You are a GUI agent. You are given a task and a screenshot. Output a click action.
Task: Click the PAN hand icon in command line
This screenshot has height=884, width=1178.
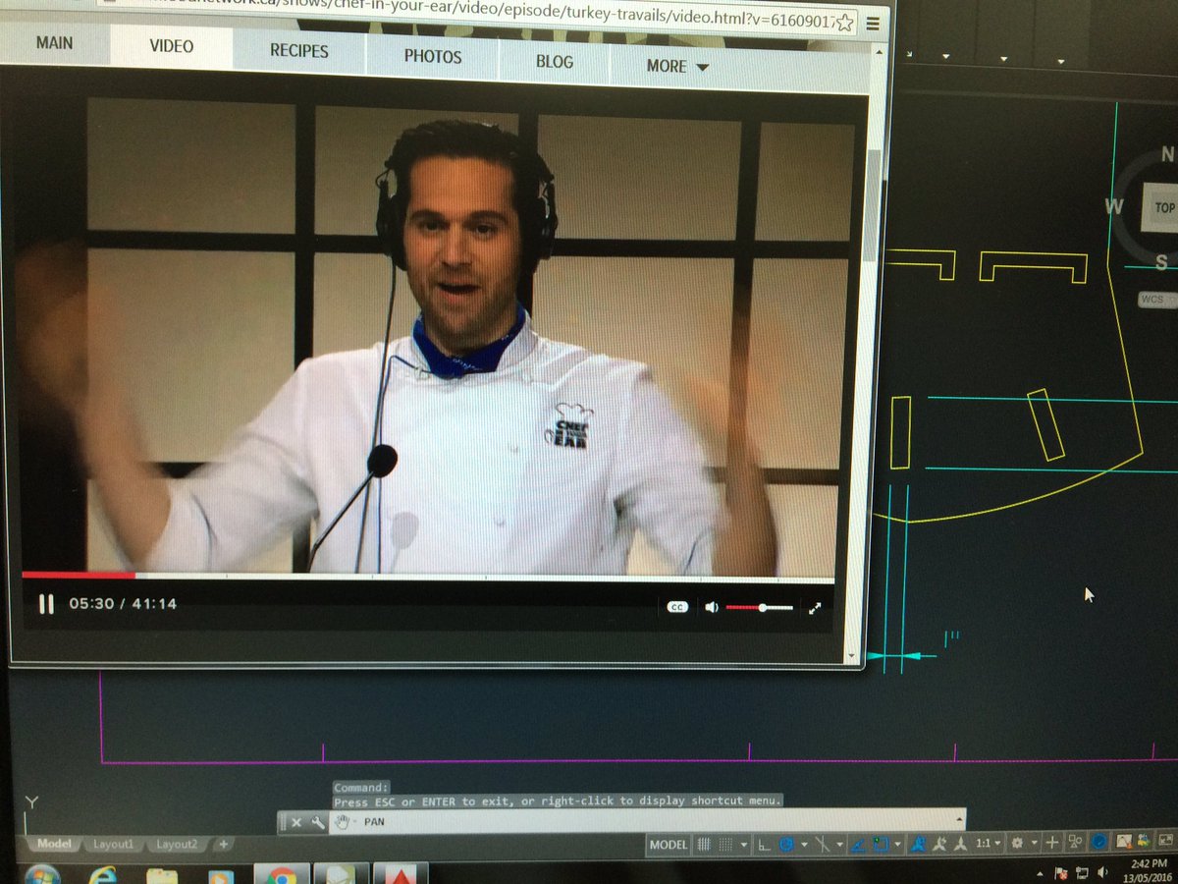click(x=342, y=822)
